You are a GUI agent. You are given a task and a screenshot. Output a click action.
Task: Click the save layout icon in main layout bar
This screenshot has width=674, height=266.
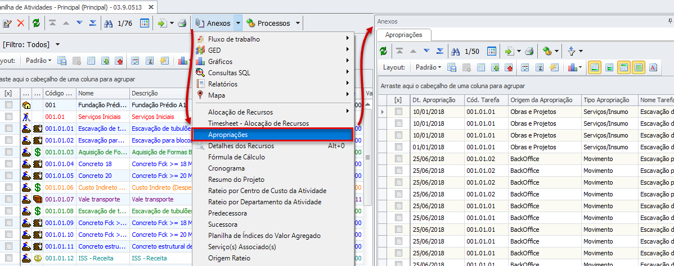[61, 61]
